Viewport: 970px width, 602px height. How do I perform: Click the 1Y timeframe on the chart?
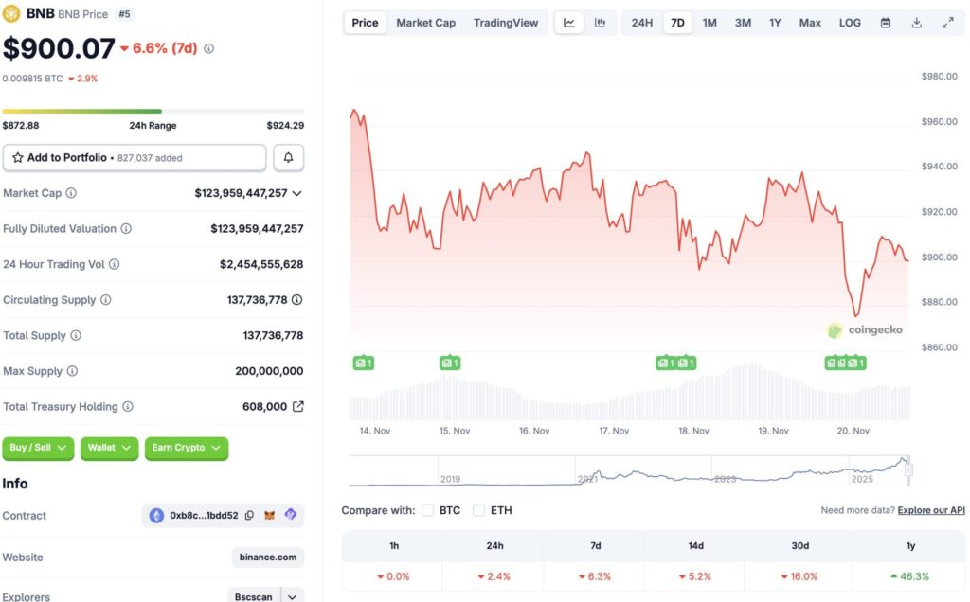pyautogui.click(x=775, y=22)
